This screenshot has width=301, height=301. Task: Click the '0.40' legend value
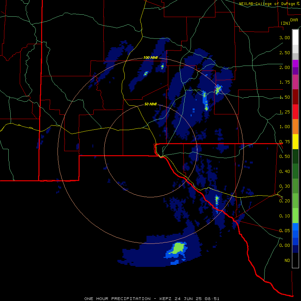pyautogui.click(x=285, y=172)
